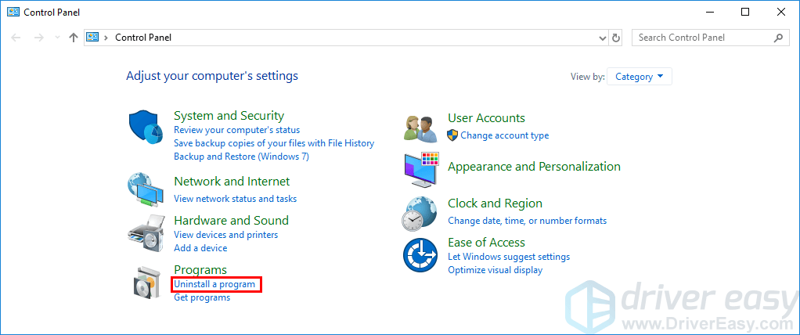
Task: Open the View by Category dropdown
Action: pyautogui.click(x=639, y=77)
